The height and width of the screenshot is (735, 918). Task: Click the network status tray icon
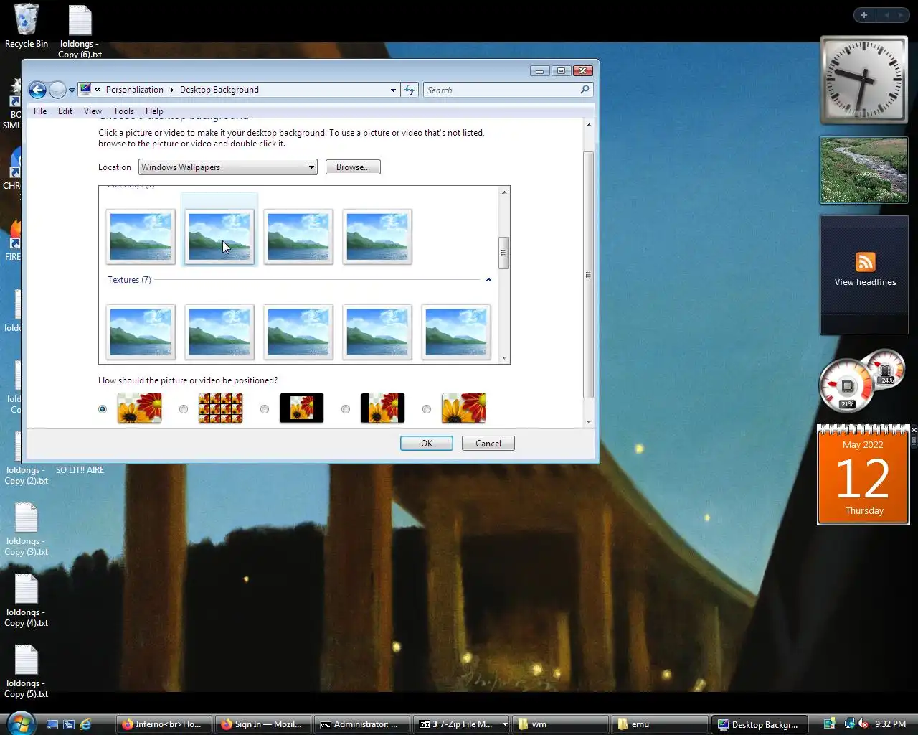pos(848,724)
